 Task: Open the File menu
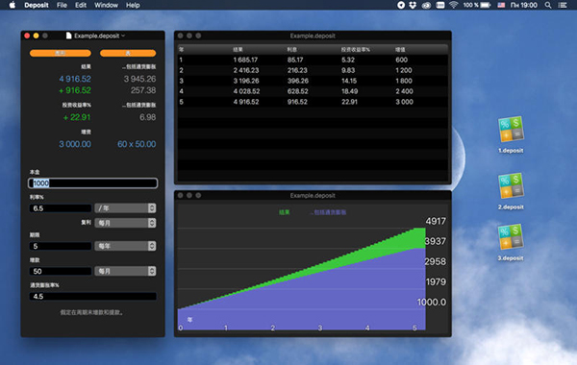point(62,5)
